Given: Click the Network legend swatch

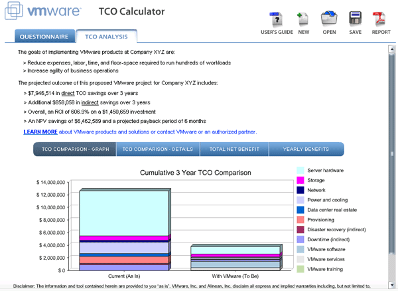Looking at the screenshot, I should tap(300, 190).
